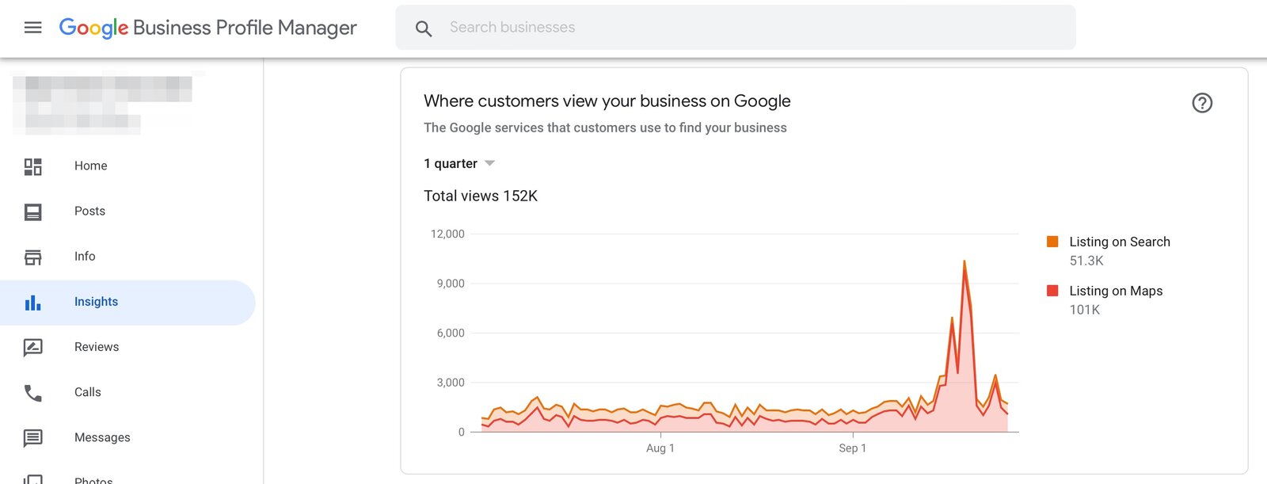Viewport: 1267px width, 484px height.
Task: Click the dropdown arrow beside 1 quarter
Action: 489,163
